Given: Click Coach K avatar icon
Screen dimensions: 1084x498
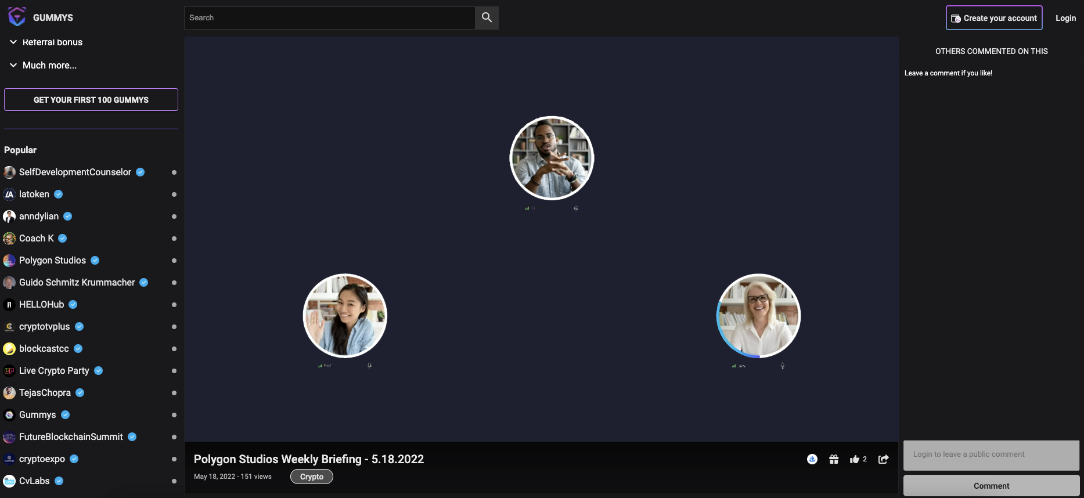Looking at the screenshot, I should [9, 238].
